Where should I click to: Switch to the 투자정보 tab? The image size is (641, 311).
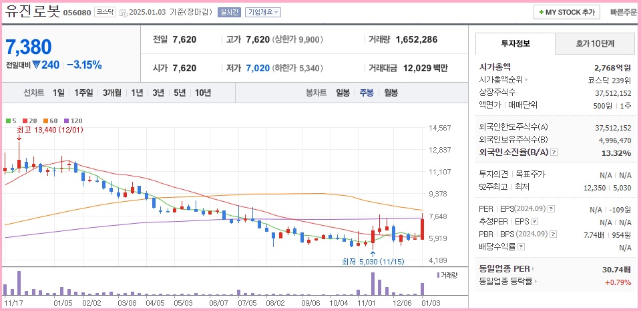[515, 43]
